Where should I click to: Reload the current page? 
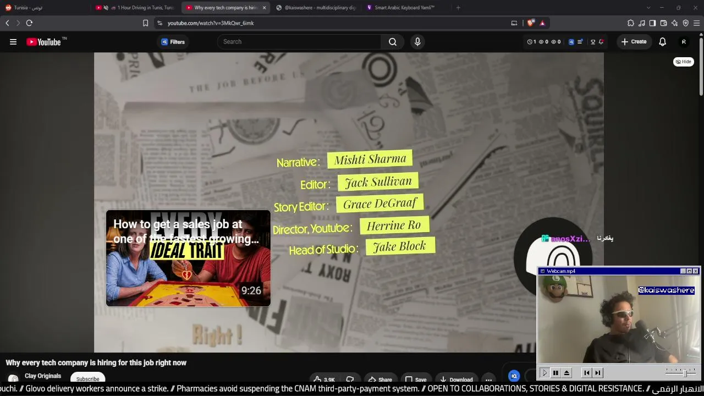(x=29, y=23)
